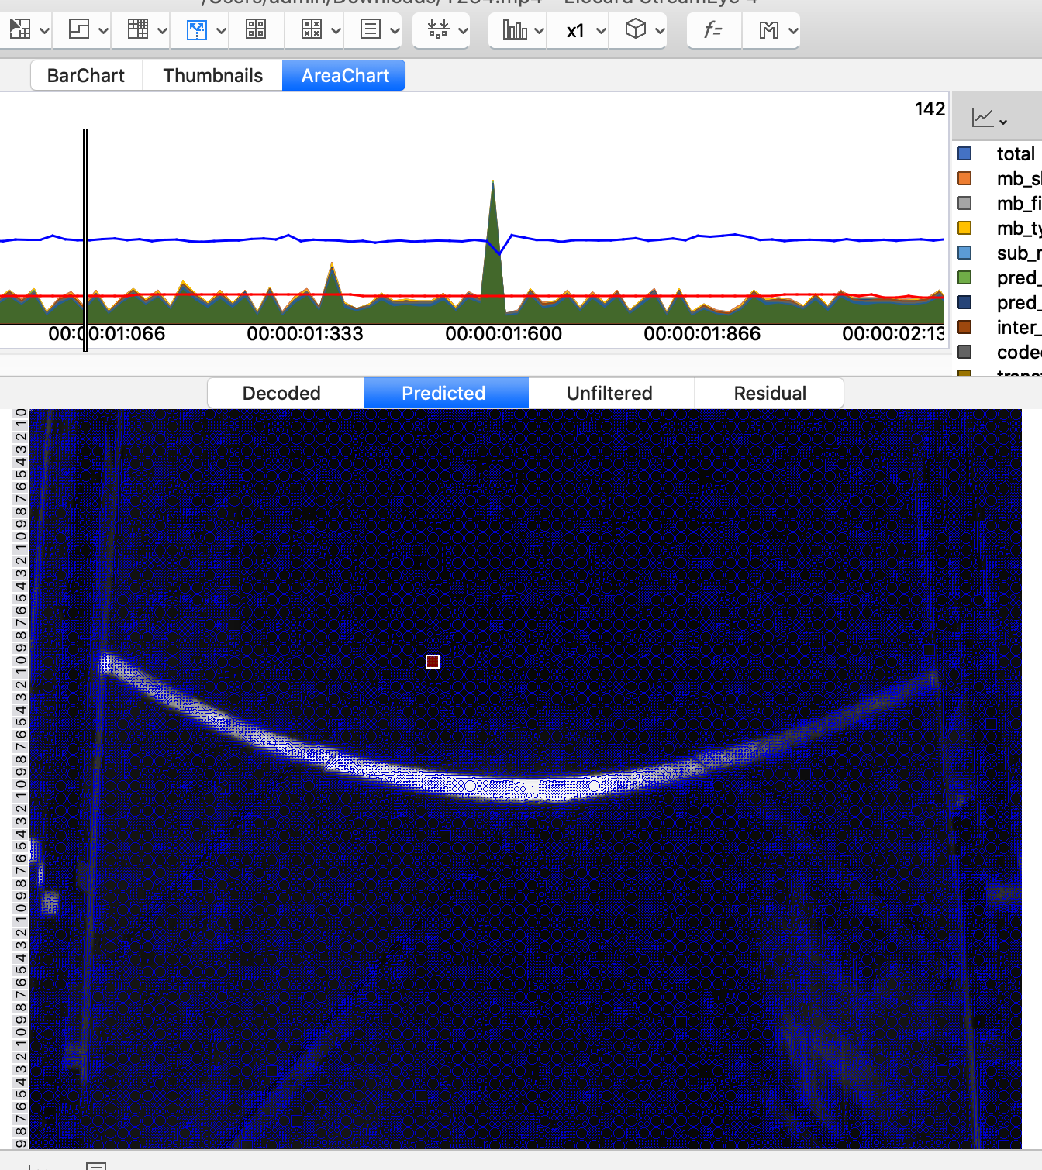This screenshot has width=1042, height=1170.
Task: Show the Residual frame view
Action: click(x=770, y=393)
